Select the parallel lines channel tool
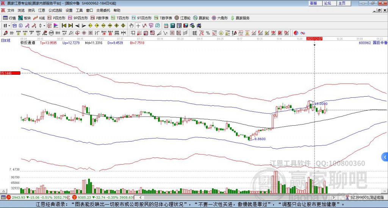Viewport: 388px width, 208px height. coord(185,33)
